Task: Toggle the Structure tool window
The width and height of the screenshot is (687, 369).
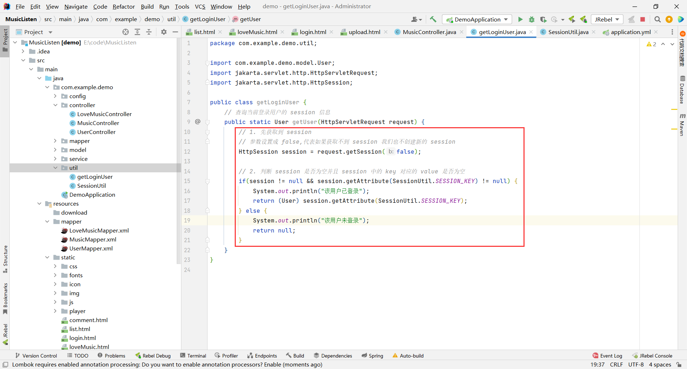Action: 5,258
